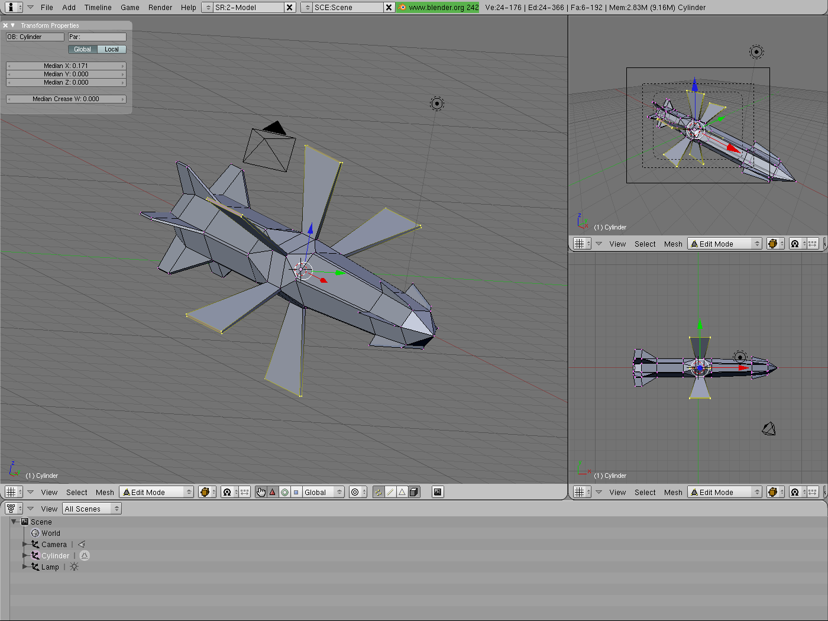Select the triangle translate manipulator icon
This screenshot has height=621, width=828.
pos(273,492)
